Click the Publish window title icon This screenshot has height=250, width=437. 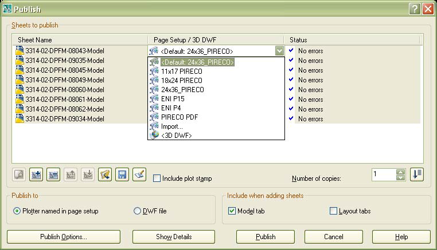click(x=7, y=9)
